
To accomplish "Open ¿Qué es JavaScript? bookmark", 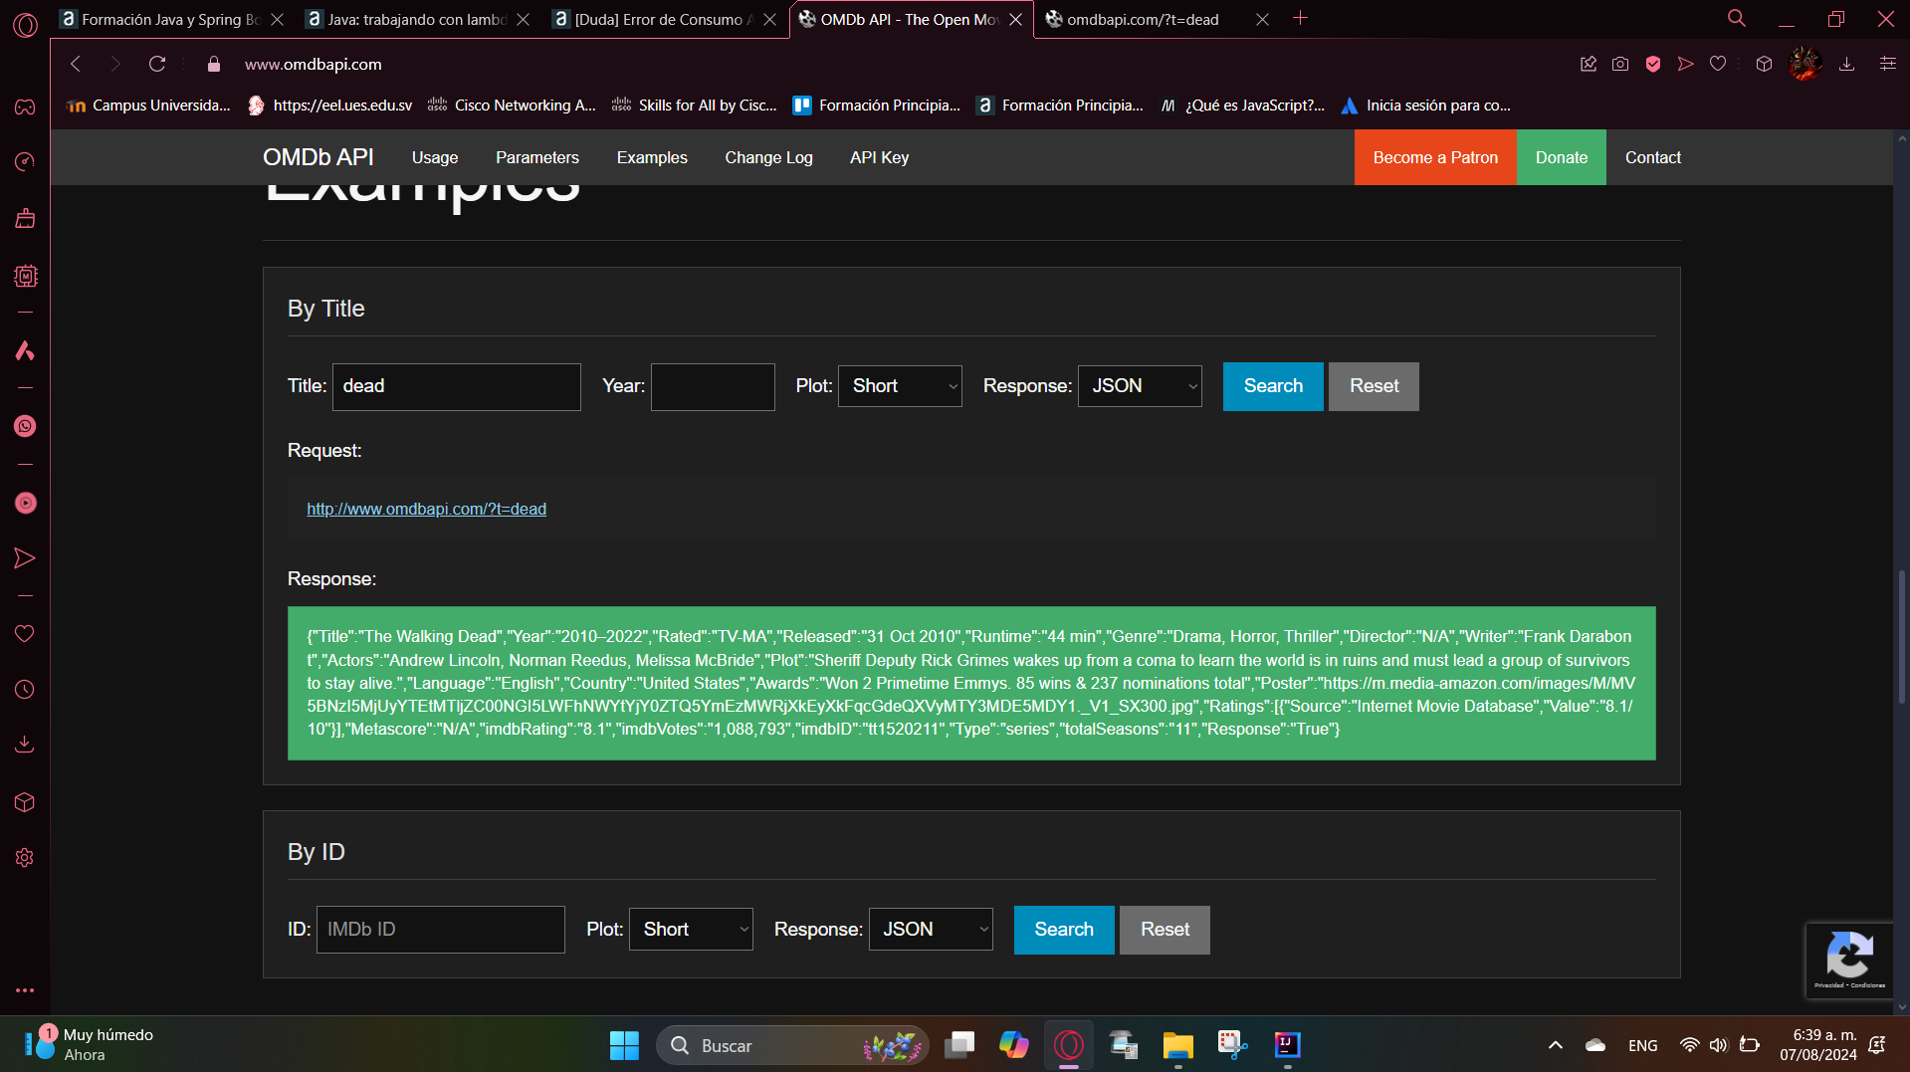I will coord(1243,106).
